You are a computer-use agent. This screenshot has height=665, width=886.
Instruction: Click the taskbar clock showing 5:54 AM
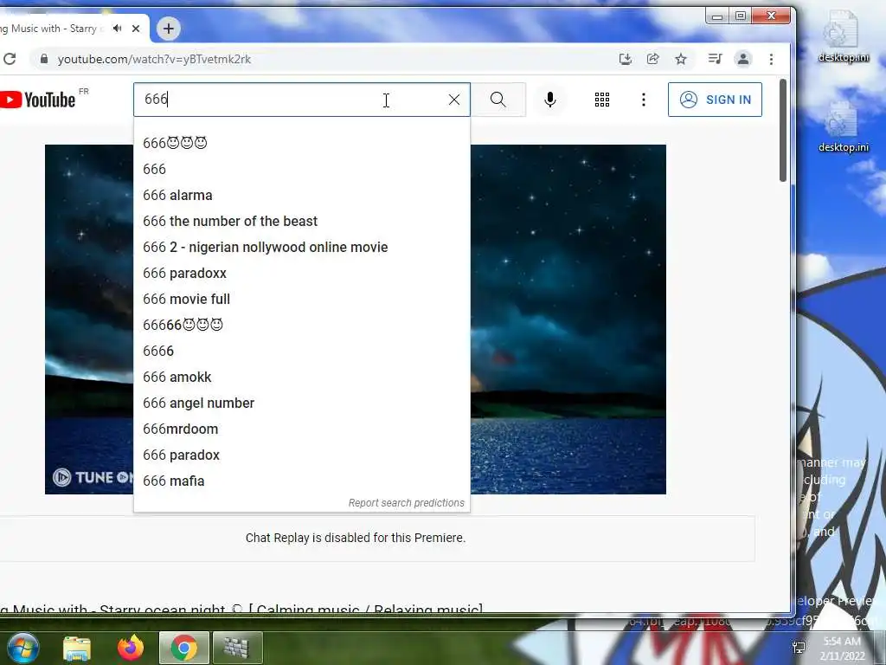click(x=842, y=648)
